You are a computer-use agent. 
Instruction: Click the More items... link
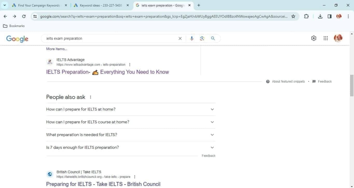(x=56, y=49)
